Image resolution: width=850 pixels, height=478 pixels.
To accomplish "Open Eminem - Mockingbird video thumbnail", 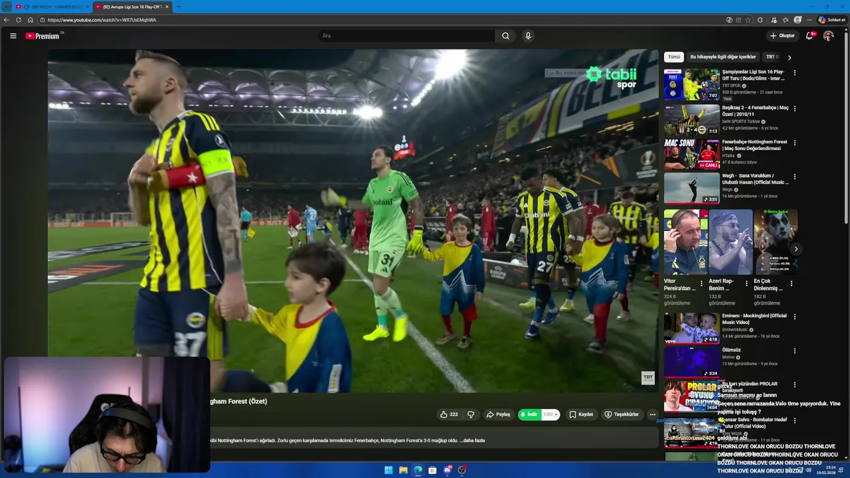I will point(691,328).
